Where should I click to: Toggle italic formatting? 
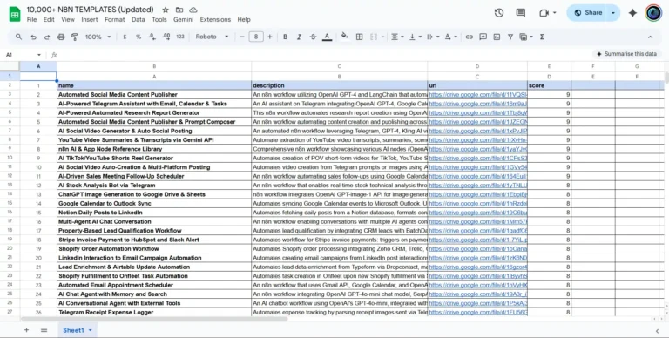click(299, 37)
